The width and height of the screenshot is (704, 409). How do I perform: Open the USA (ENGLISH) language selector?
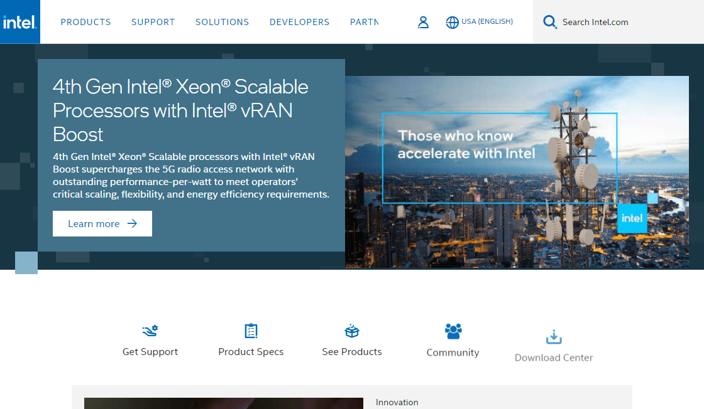coord(479,21)
